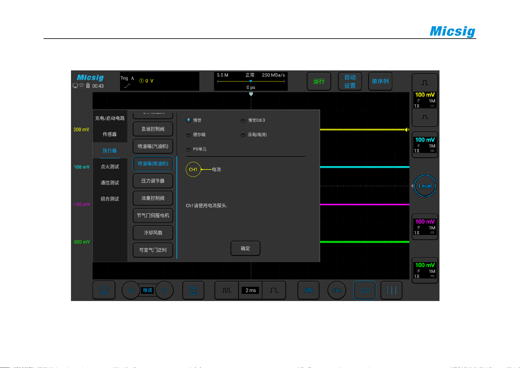Switch to the 执行器 category
520x368 pixels.
[110, 150]
